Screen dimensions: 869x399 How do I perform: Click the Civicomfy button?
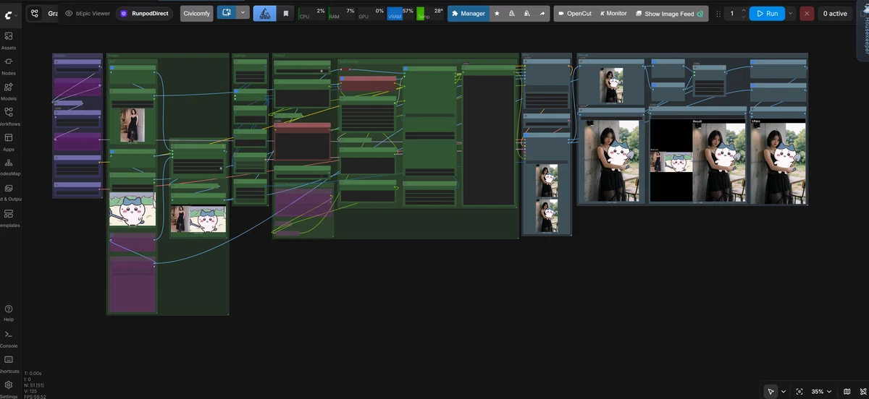pos(196,14)
